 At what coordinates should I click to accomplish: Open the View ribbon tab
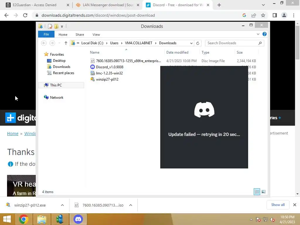tap(96, 35)
